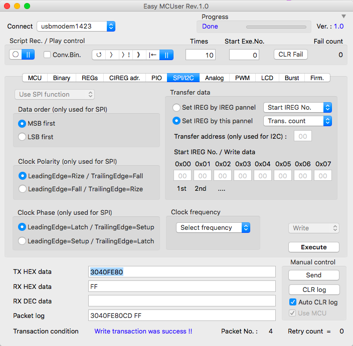Open the LCD tab

click(x=267, y=78)
